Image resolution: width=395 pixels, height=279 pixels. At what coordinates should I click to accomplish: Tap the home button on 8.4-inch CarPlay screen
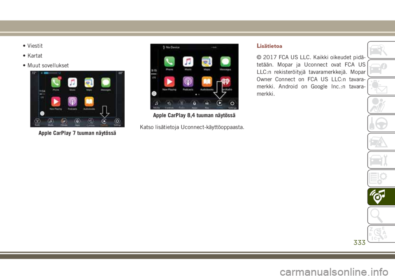(x=154, y=93)
